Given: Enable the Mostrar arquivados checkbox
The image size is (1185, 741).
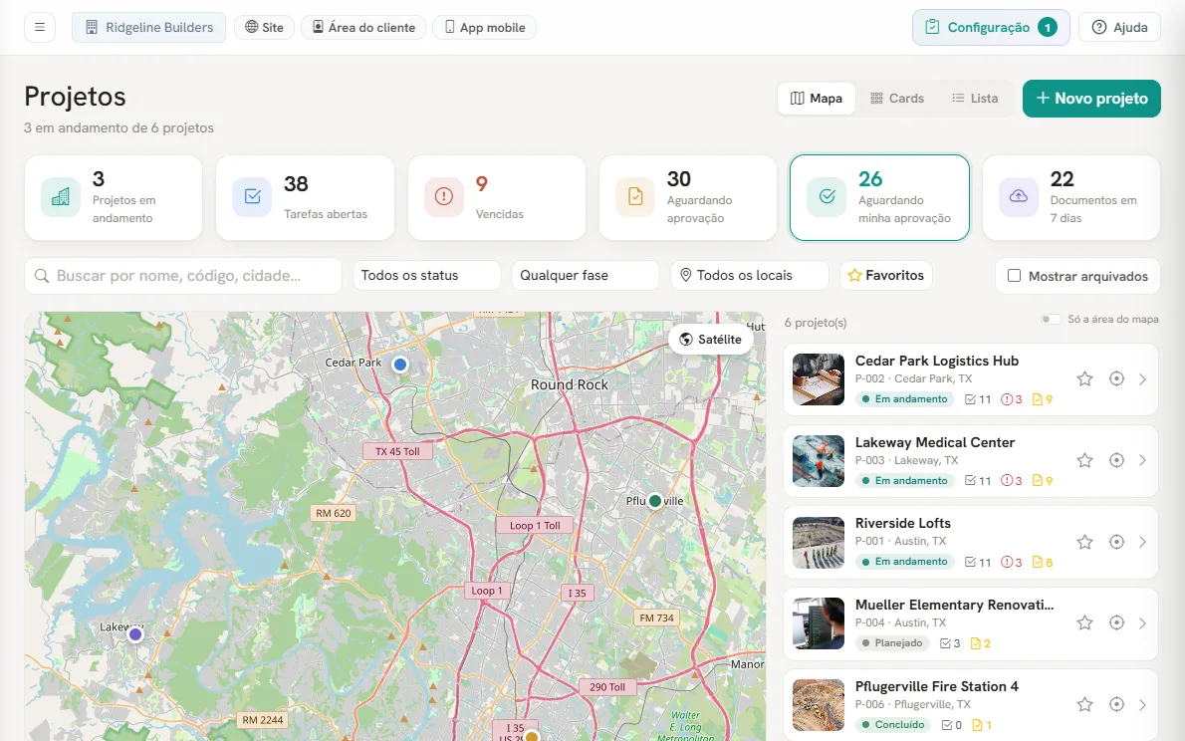Looking at the screenshot, I should pyautogui.click(x=1014, y=276).
